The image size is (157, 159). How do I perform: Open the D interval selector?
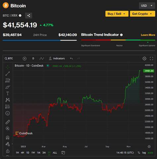coord(33,58)
